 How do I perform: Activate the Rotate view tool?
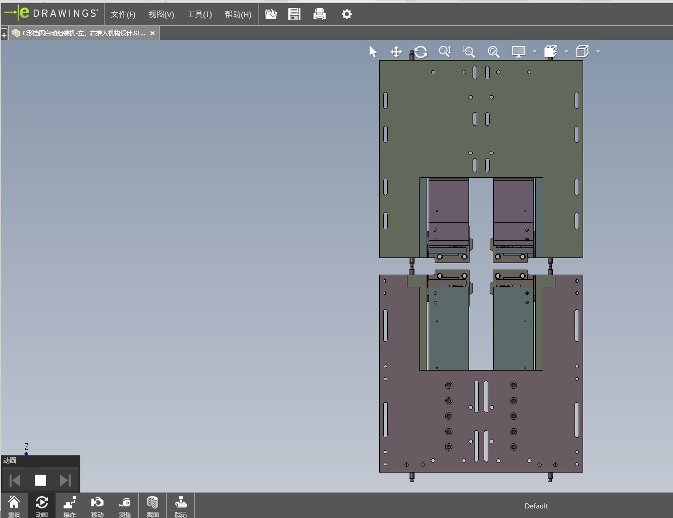click(x=421, y=51)
